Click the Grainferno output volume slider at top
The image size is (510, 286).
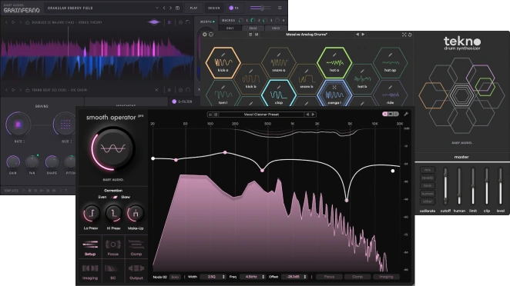261,8
